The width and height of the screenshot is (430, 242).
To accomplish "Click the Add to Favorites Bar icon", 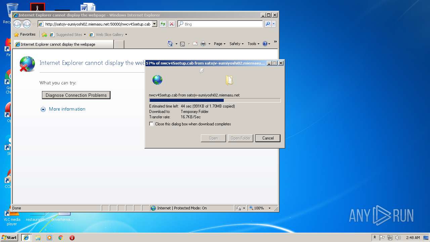I will coord(44,34).
